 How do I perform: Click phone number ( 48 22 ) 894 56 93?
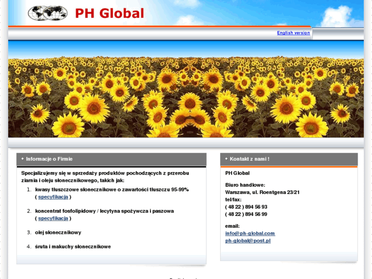(x=246, y=207)
